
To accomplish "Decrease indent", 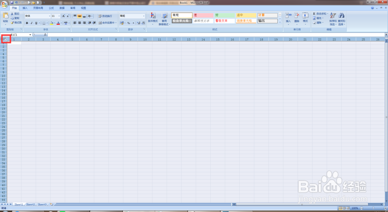I will click(x=90, y=23).
